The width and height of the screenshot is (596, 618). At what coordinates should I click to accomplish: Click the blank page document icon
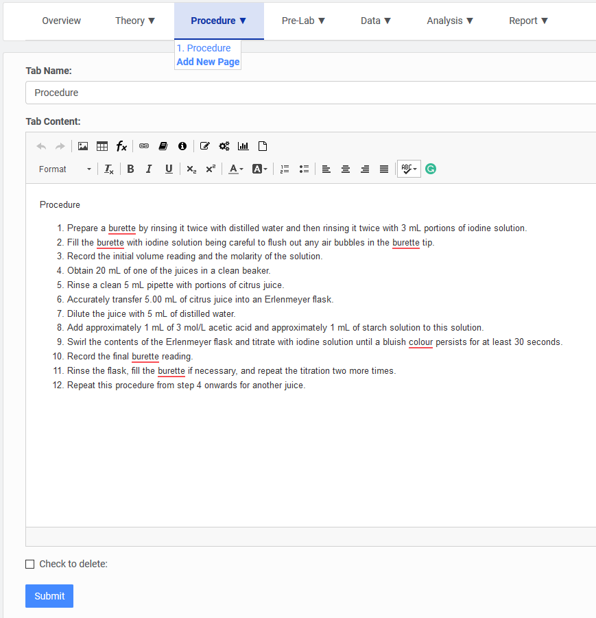(263, 146)
